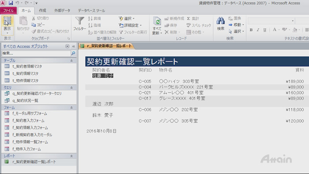Click highlighted name 佐藤 花子 in report
309x174 pixels.
pyautogui.click(x=103, y=76)
